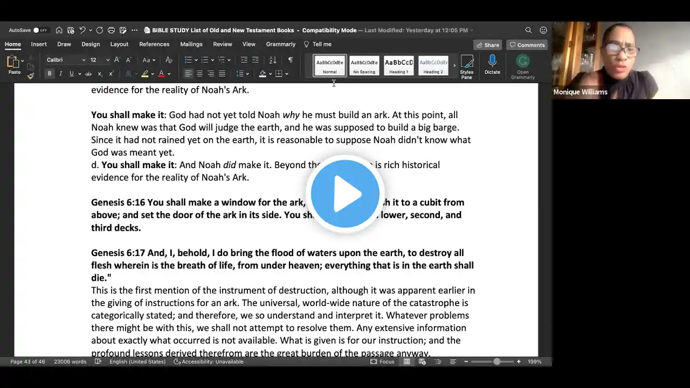
Task: Click the shading paint bucket icon
Action: (x=263, y=74)
